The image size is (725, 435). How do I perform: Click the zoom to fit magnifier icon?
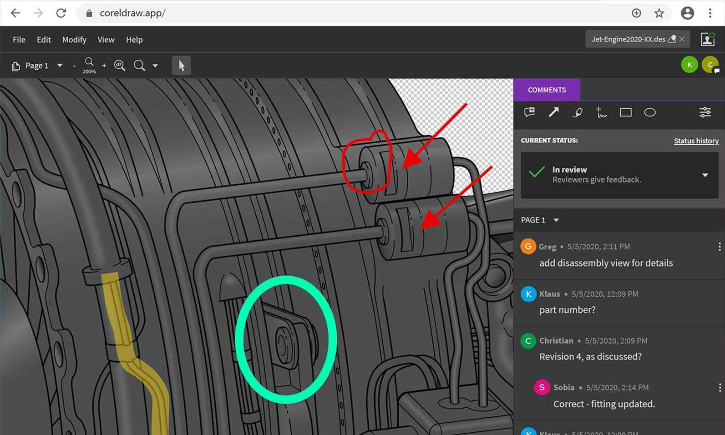[120, 66]
